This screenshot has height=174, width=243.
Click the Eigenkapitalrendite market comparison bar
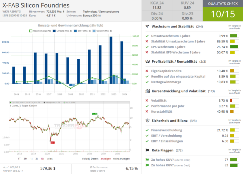click(234, 71)
